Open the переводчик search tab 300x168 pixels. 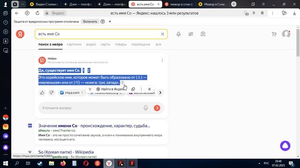point(141,44)
